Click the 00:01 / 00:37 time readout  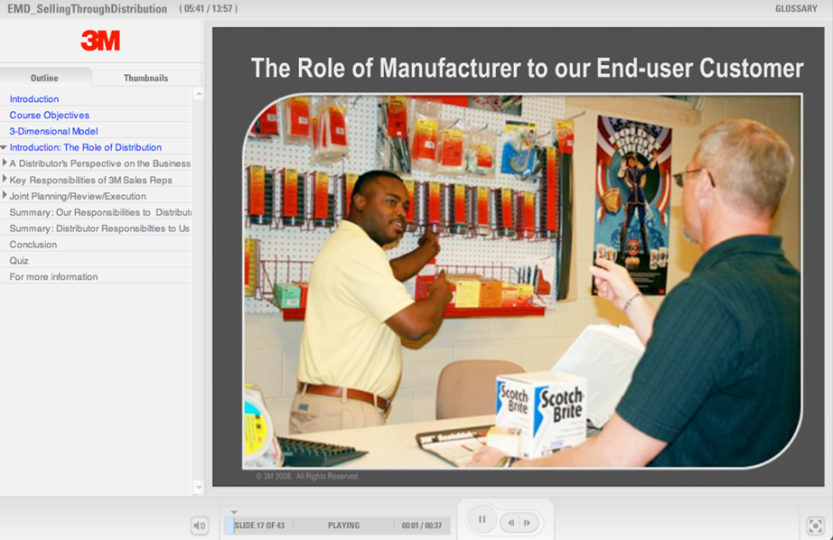422,526
